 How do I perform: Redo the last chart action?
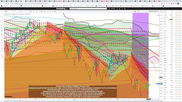(x=53, y=11)
